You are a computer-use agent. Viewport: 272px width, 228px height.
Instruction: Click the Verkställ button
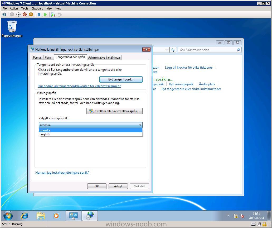click(x=139, y=186)
